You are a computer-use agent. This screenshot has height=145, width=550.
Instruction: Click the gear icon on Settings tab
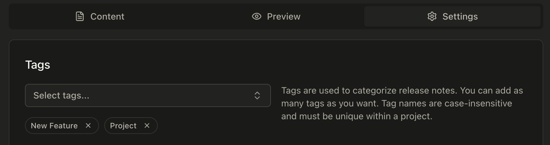[x=432, y=16]
